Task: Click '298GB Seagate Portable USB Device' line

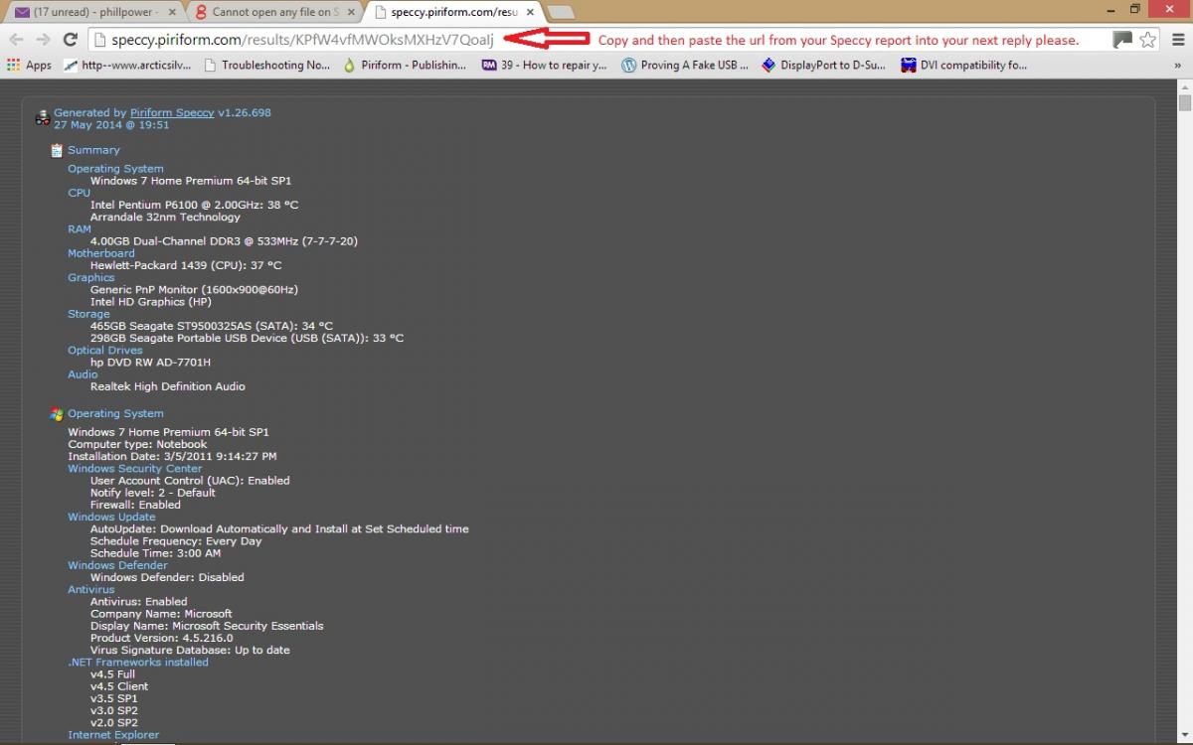Action: point(247,338)
